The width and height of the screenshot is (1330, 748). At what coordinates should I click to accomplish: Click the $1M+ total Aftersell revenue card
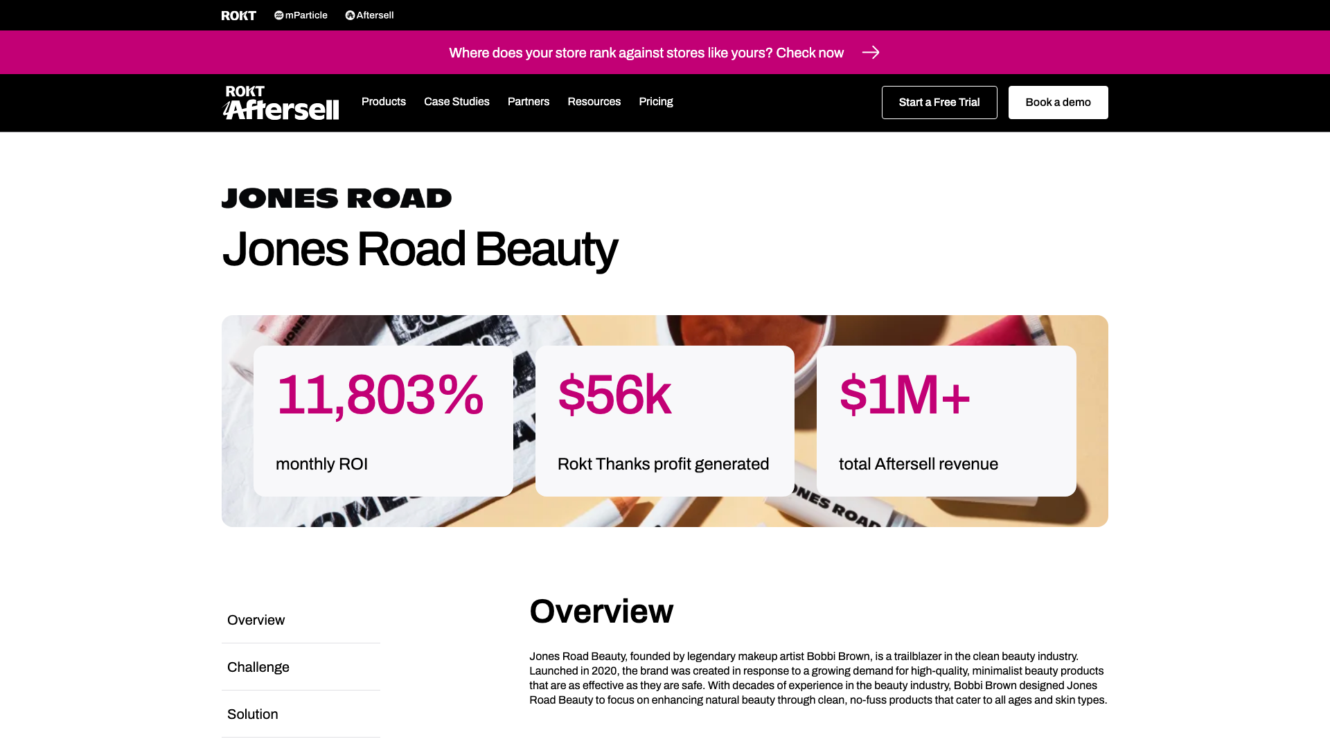(x=946, y=421)
